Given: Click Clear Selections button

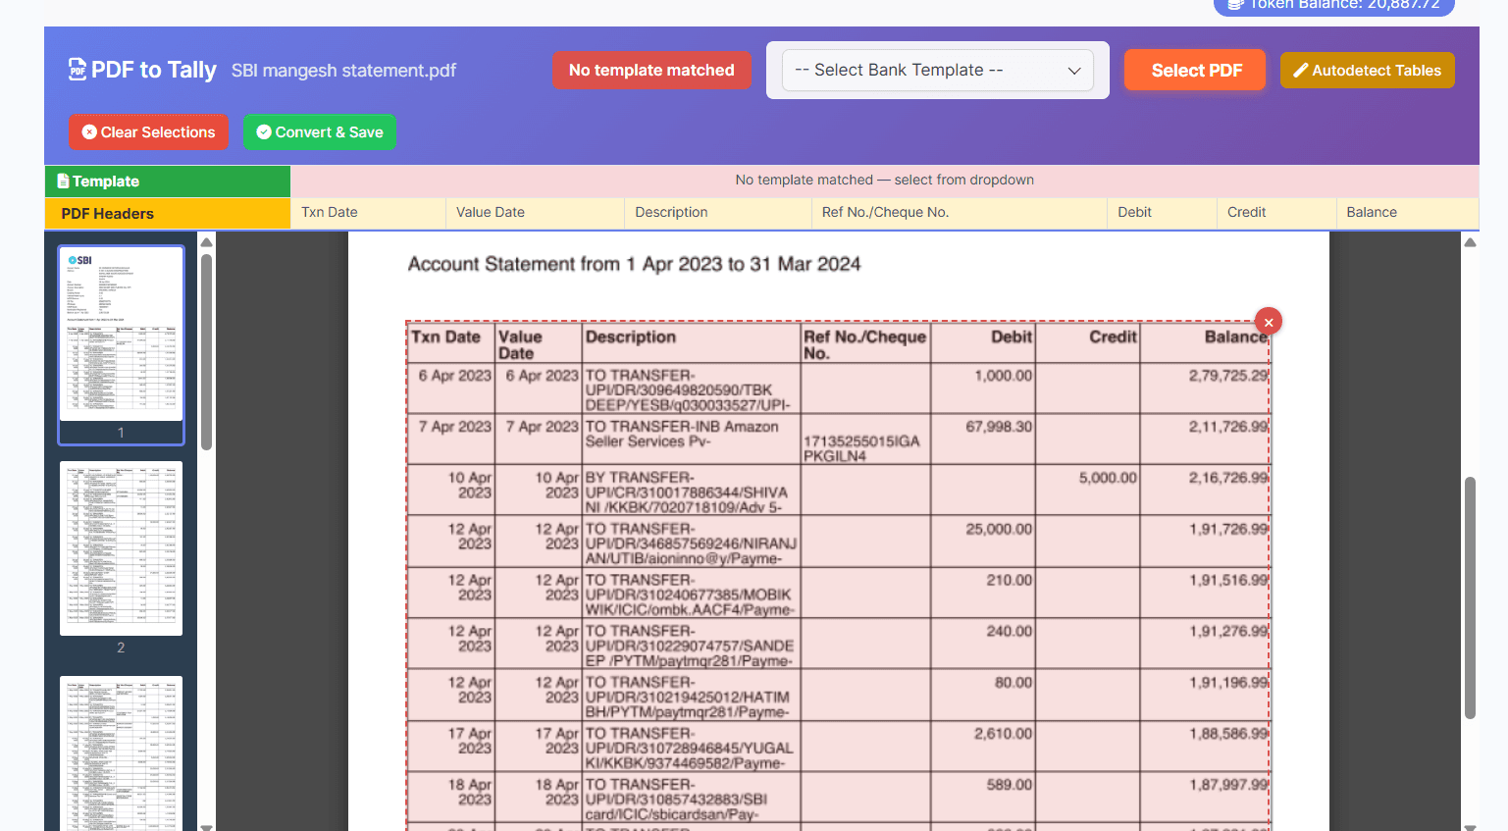Looking at the screenshot, I should (148, 132).
